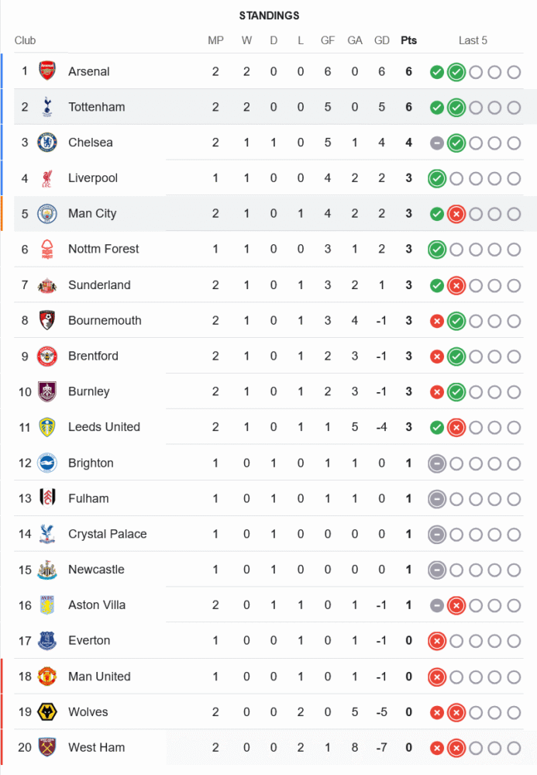Select the Aston Villa team name
The width and height of the screenshot is (537, 775).
click(97, 605)
